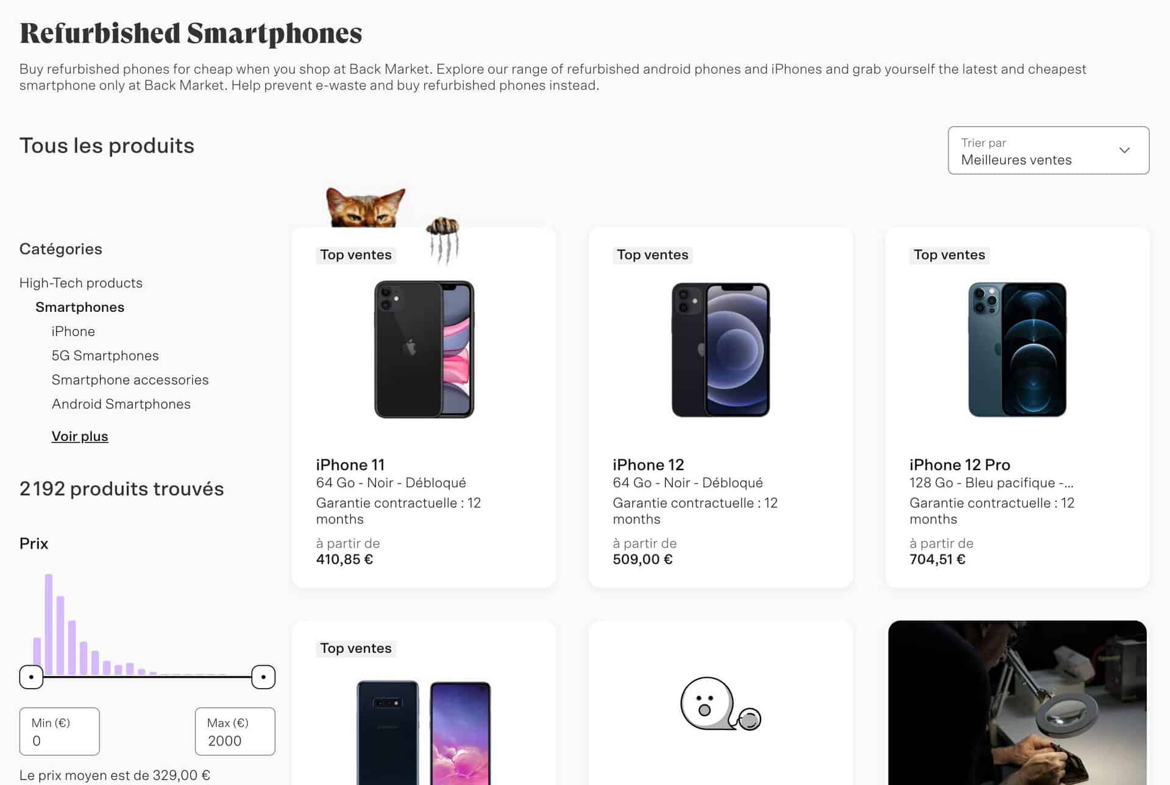
Task: Focus the Min (€) price field
Action: (59, 732)
